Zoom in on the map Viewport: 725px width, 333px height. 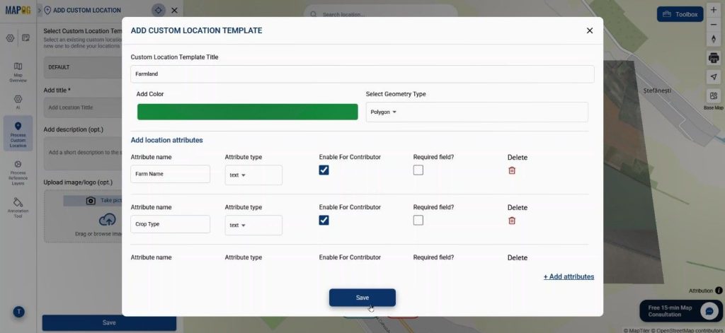tap(714, 10)
